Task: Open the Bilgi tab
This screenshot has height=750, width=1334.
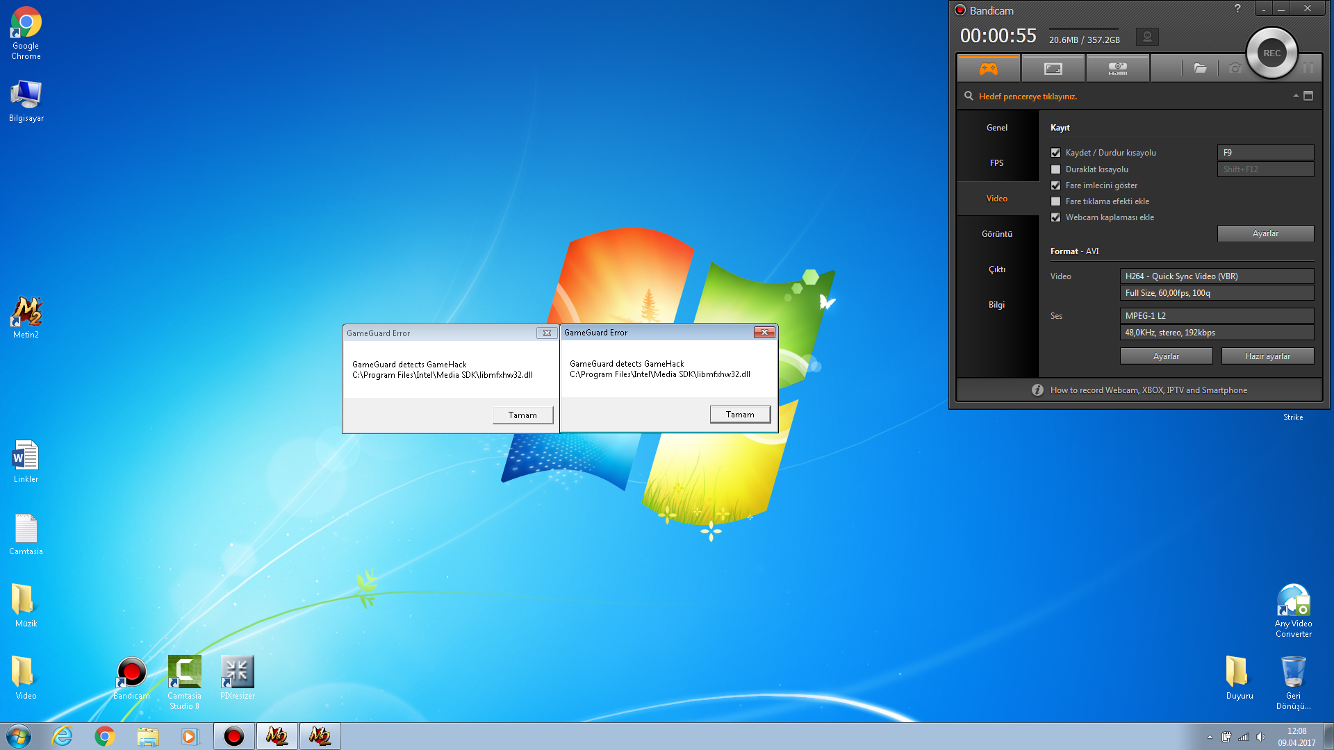Action: pyautogui.click(x=997, y=305)
